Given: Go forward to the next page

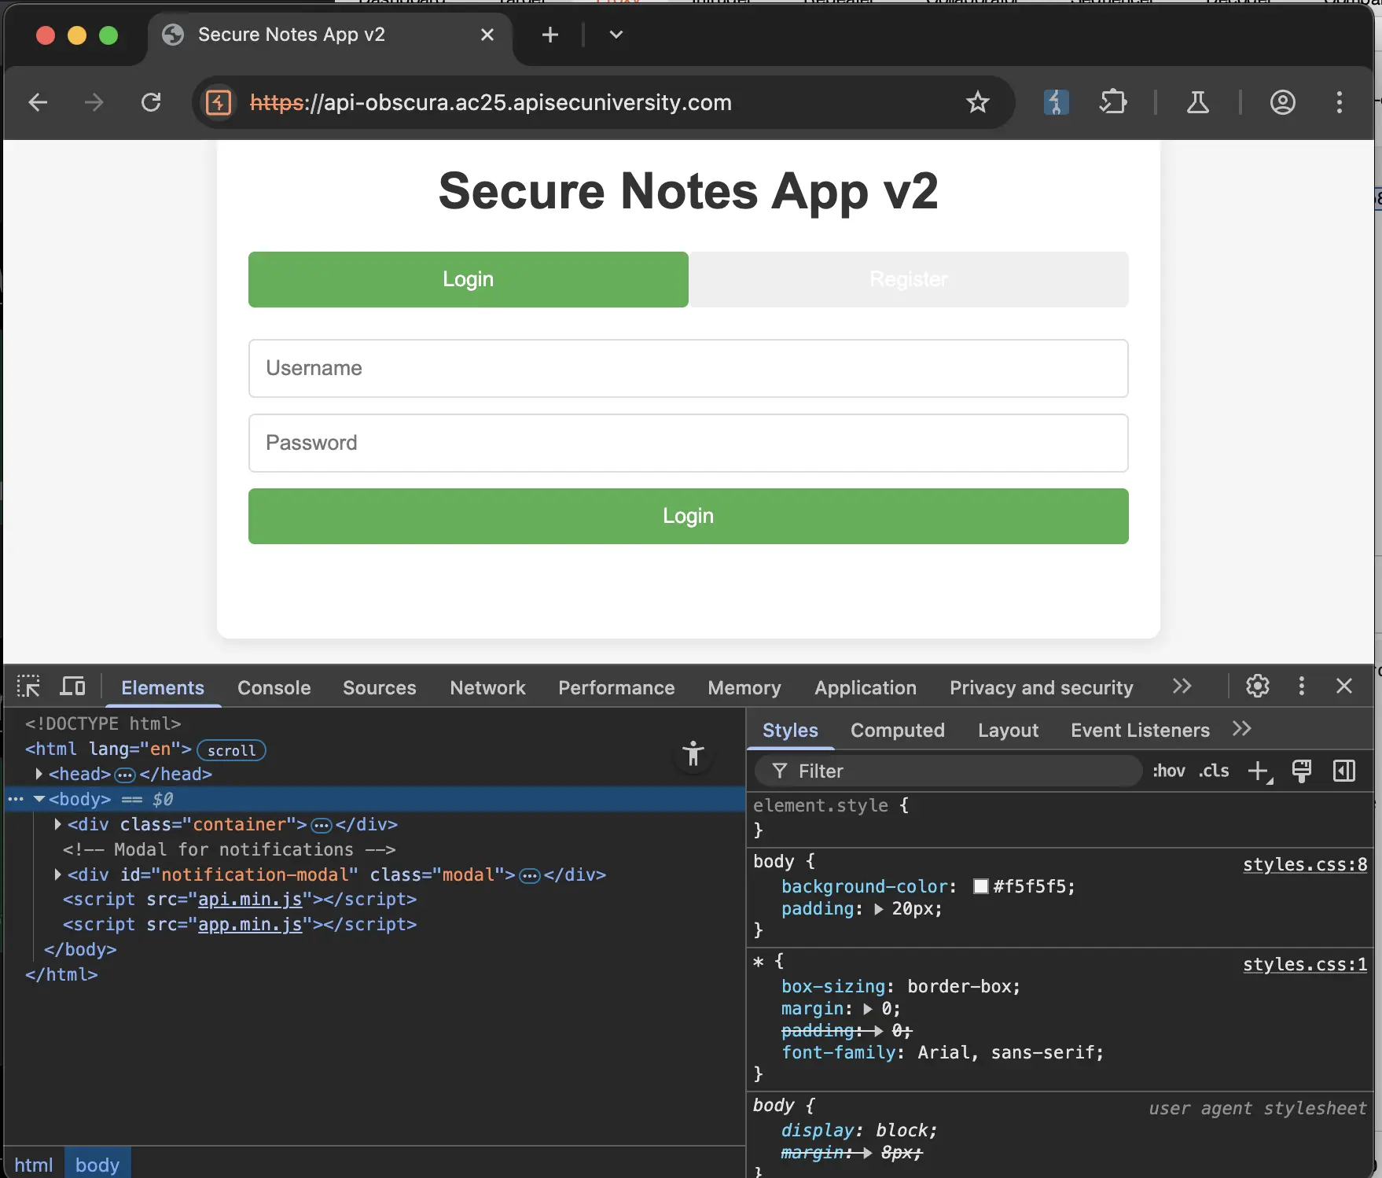Looking at the screenshot, I should click(94, 102).
